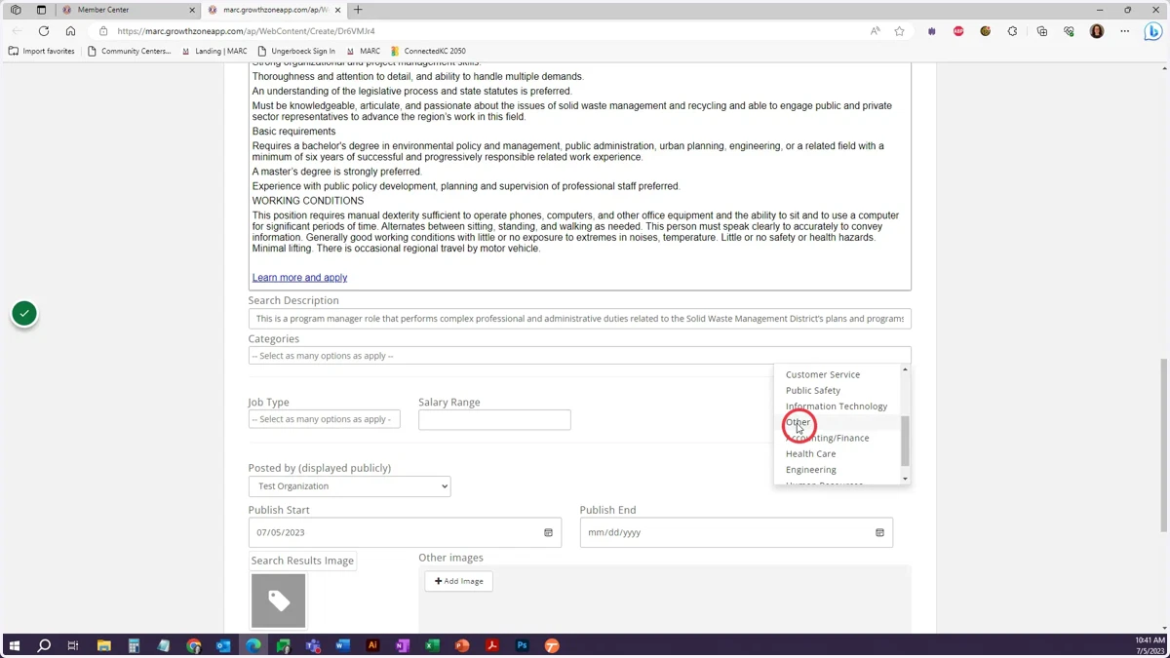Viewport: 1170px width, 658px height.
Task: Launch Adobe Illustrator from the taskbar
Action: tap(372, 645)
